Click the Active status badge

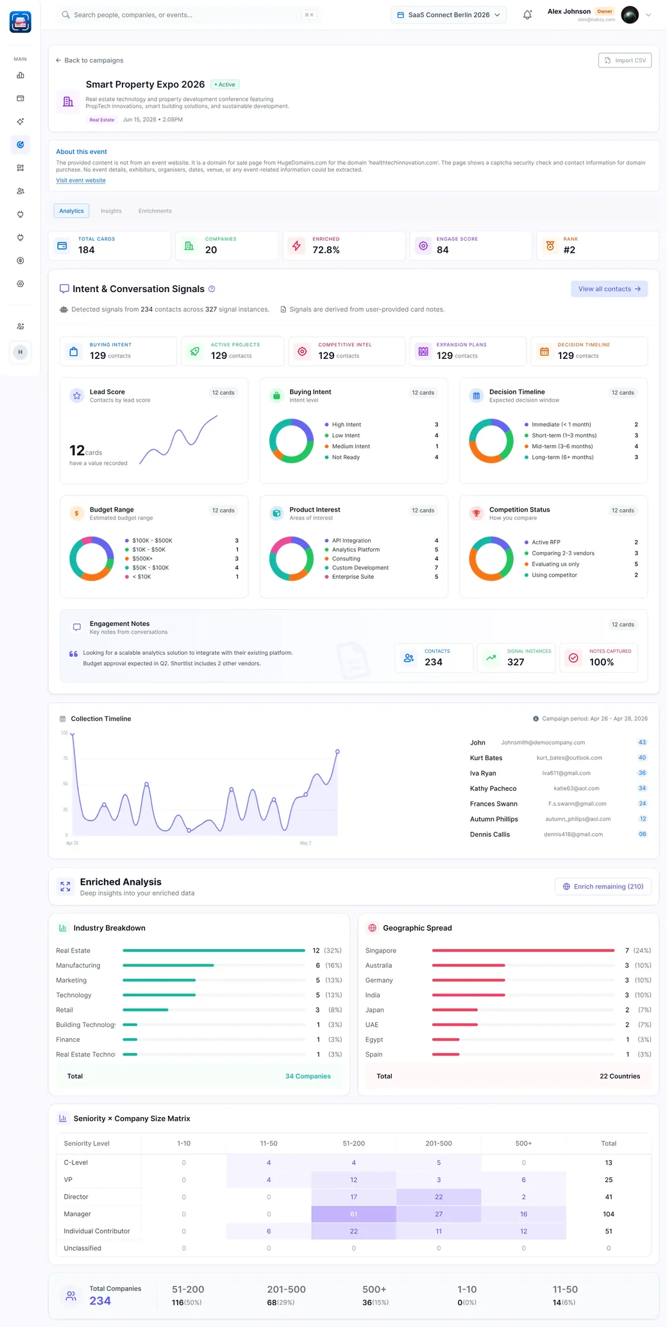click(x=225, y=85)
